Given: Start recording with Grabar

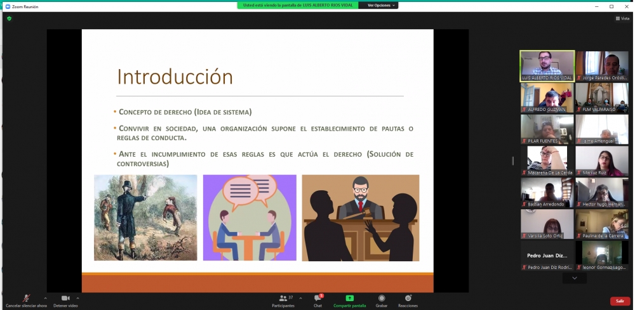Looking at the screenshot, I should [x=382, y=299].
